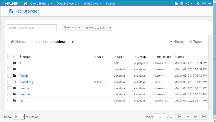Viewport: 216px width, 122px height.
Task: Open the .Trash folder link
Action: pos(24,75)
